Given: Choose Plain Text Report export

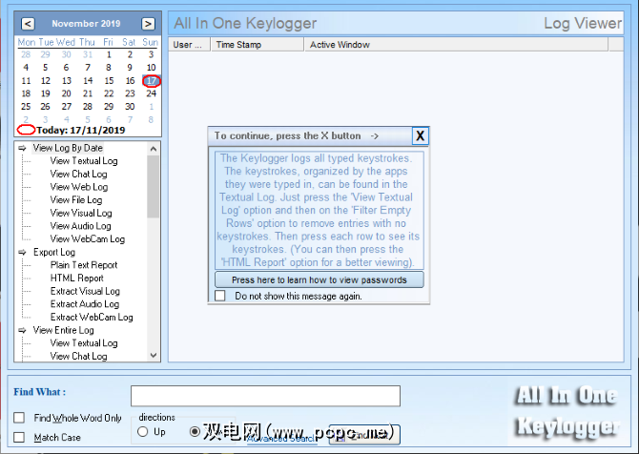Looking at the screenshot, I should tap(84, 265).
